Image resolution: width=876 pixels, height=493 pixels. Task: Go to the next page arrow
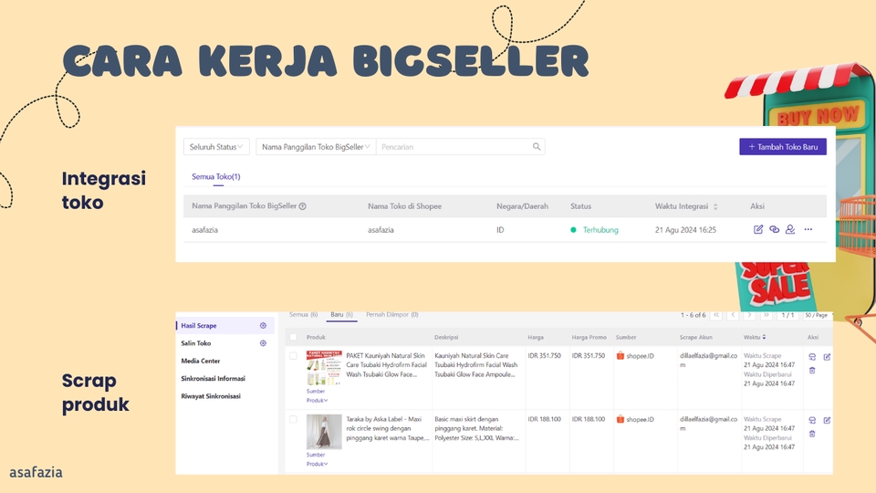[750, 315]
